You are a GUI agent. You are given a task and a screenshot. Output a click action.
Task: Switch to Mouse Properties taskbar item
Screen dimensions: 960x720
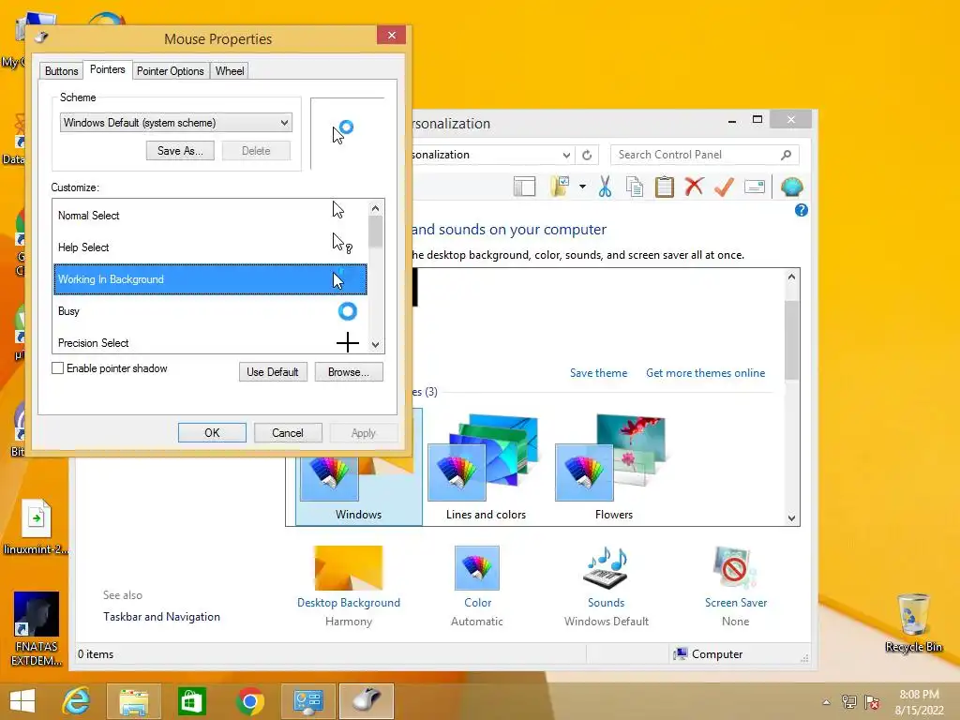[367, 701]
